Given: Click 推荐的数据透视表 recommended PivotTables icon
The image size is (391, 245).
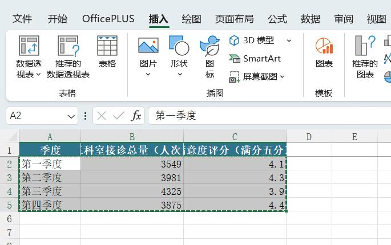Looking at the screenshot, I should point(68,58).
